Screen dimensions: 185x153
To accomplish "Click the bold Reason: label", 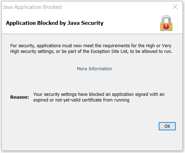I will point(19,97).
